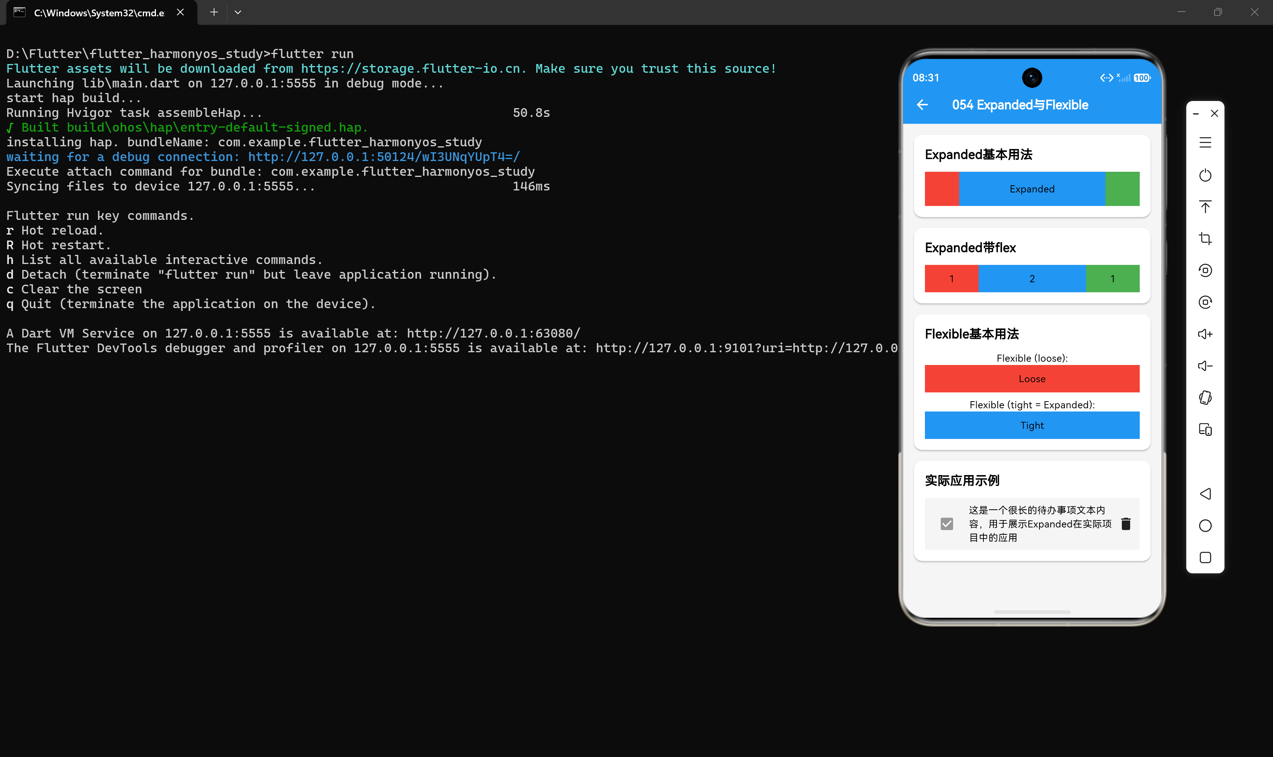This screenshot has width=1273, height=757.
Task: Click the 'r Hot reload.' line
Action: 55,231
